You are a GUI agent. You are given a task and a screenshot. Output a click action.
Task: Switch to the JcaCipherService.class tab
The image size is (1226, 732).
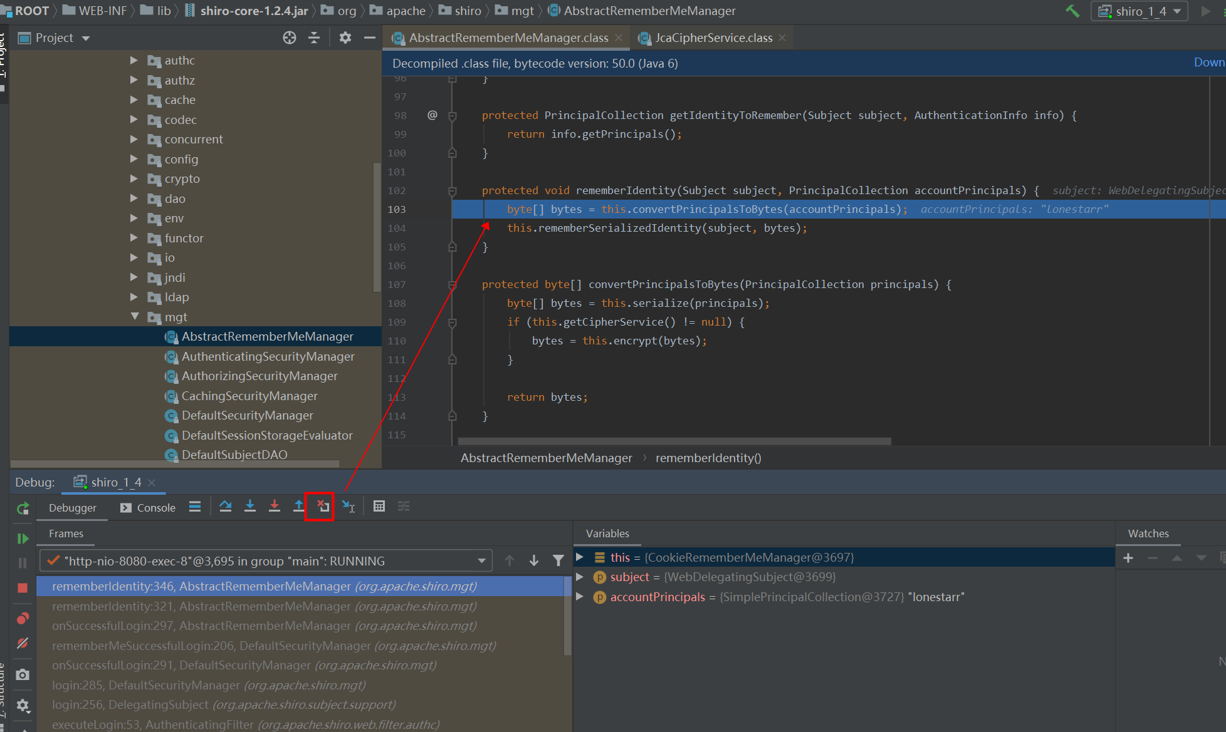(713, 38)
